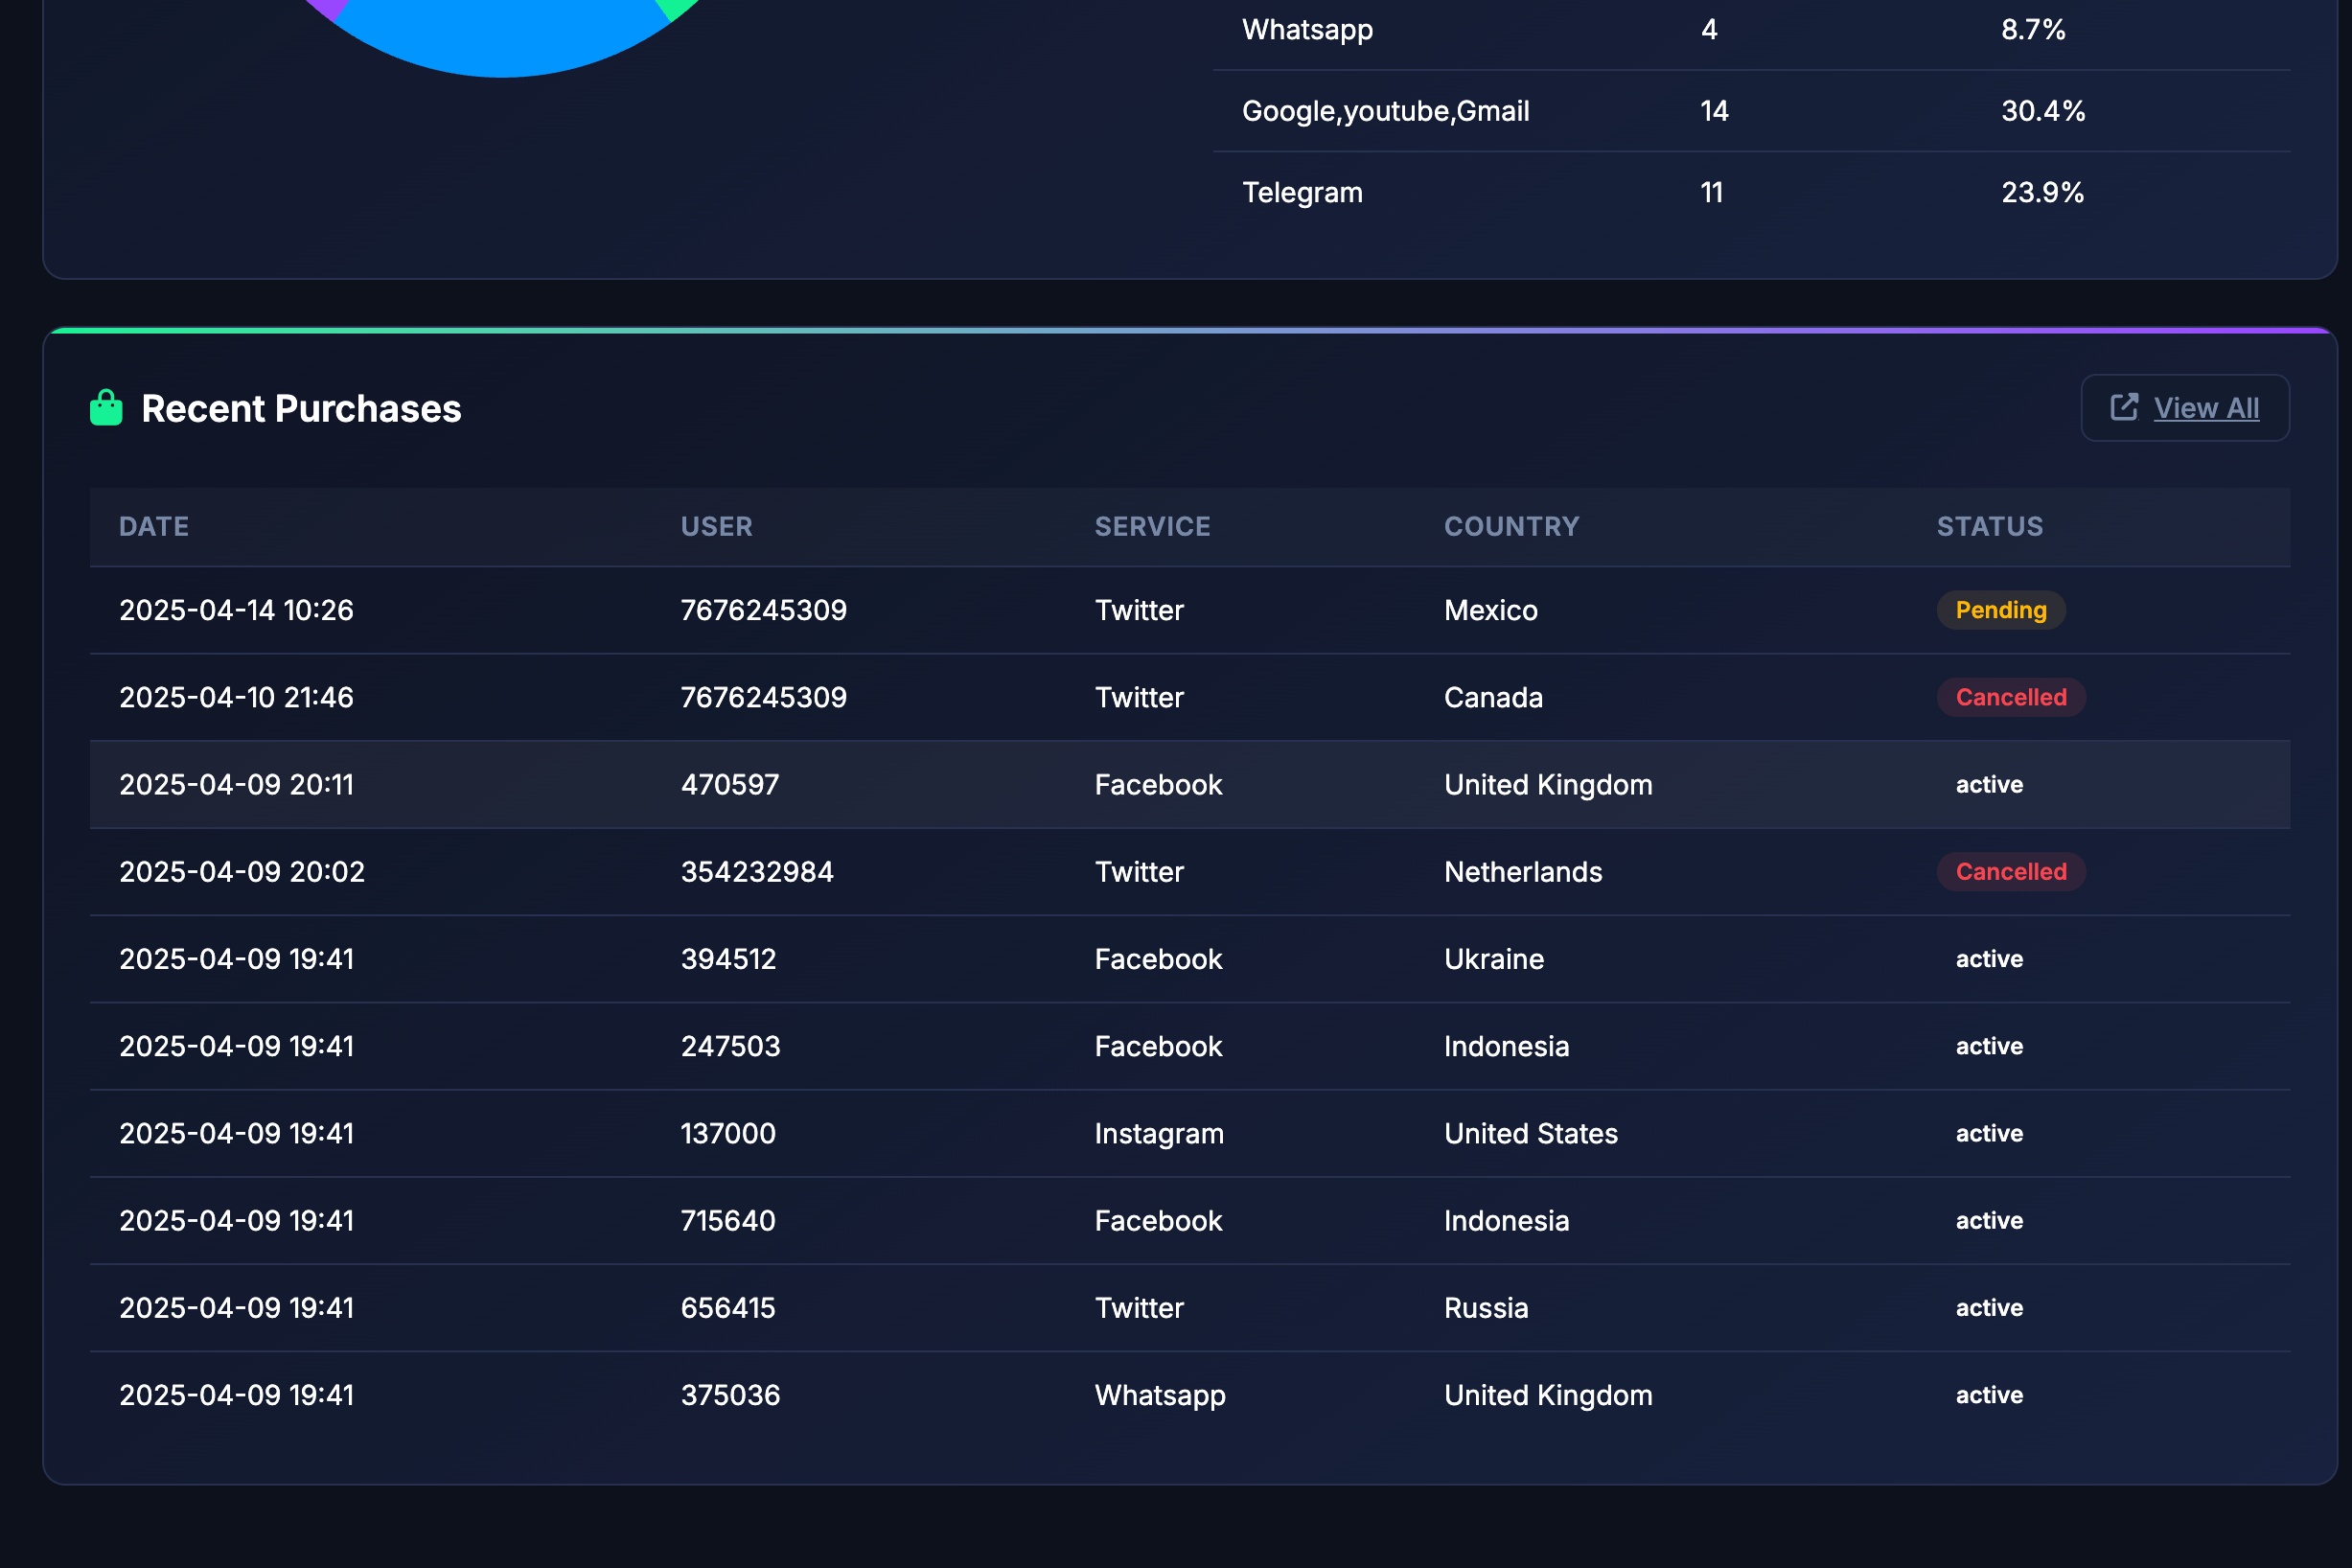
Task: Click United Kingdom in the user 470597 row
Action: [1548, 785]
